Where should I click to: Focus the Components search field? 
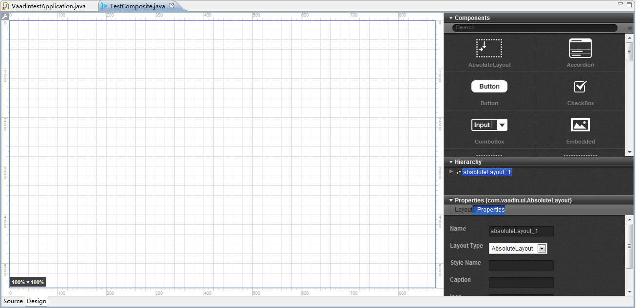click(535, 28)
